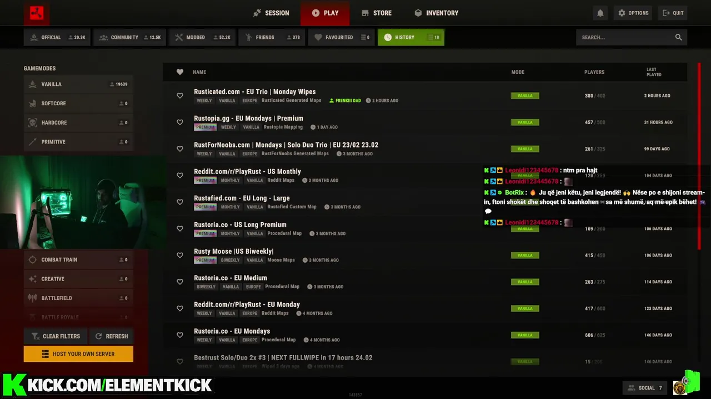Click Vanilla mode badge on Rusticated row

525,96
